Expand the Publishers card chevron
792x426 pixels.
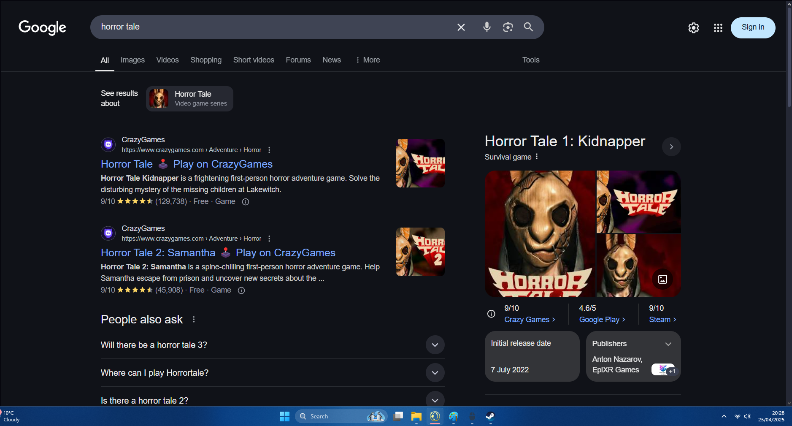pyautogui.click(x=668, y=344)
